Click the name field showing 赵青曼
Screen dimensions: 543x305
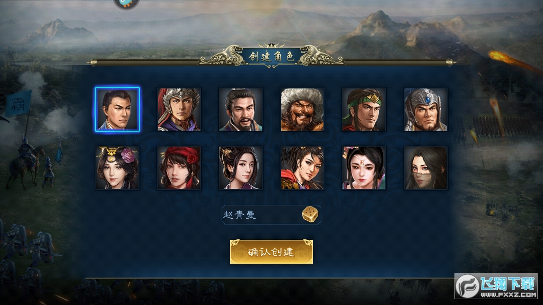[271, 215]
